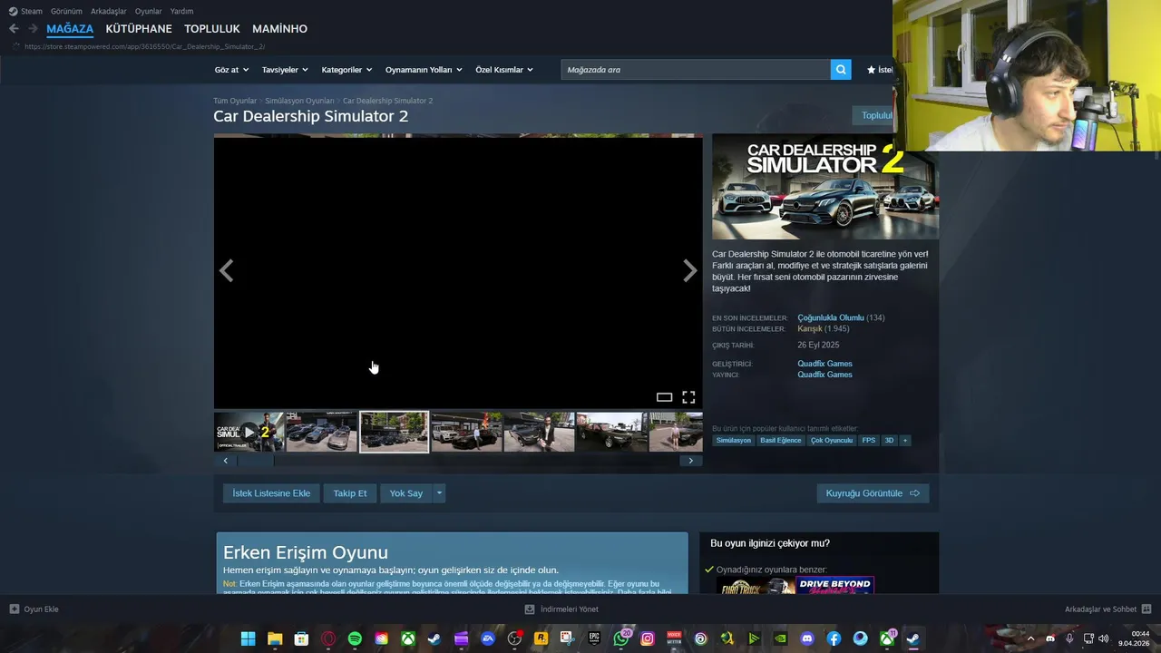Open the Görünüm menu
1161x653 pixels.
66,11
